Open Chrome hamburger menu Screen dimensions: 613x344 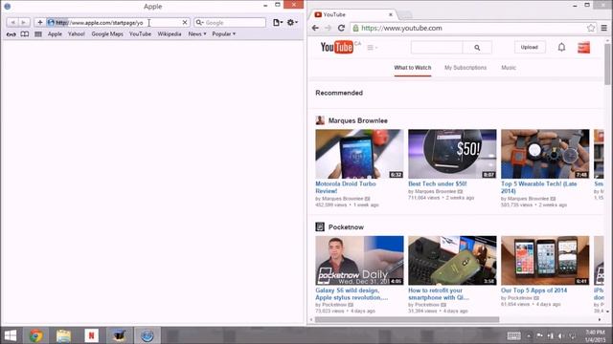604,28
